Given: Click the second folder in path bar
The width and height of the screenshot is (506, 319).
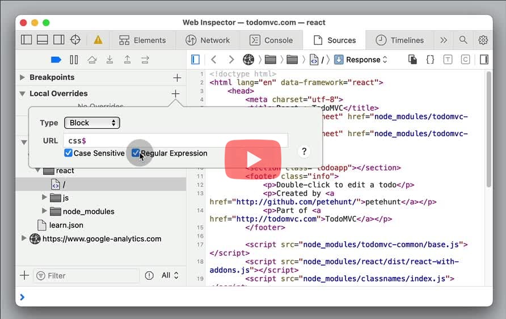Looking at the screenshot, I should pos(292,60).
